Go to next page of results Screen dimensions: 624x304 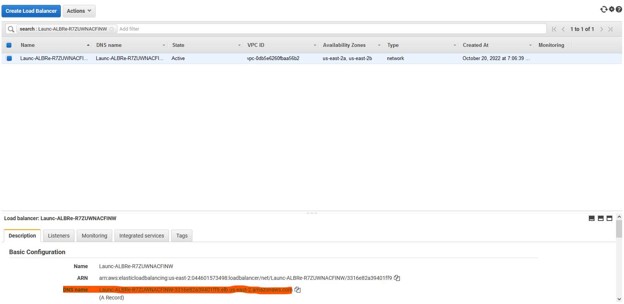[x=601, y=29]
